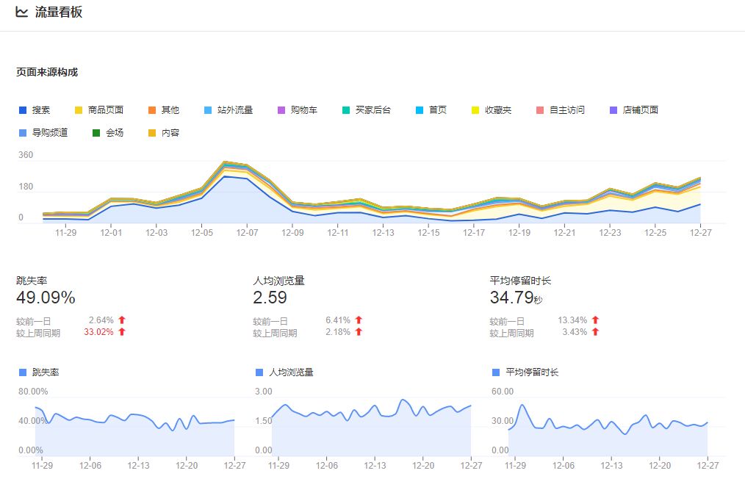This screenshot has height=490, width=745.
Task: Toggle the 站外流量 legend color swatch
Action: point(208,110)
